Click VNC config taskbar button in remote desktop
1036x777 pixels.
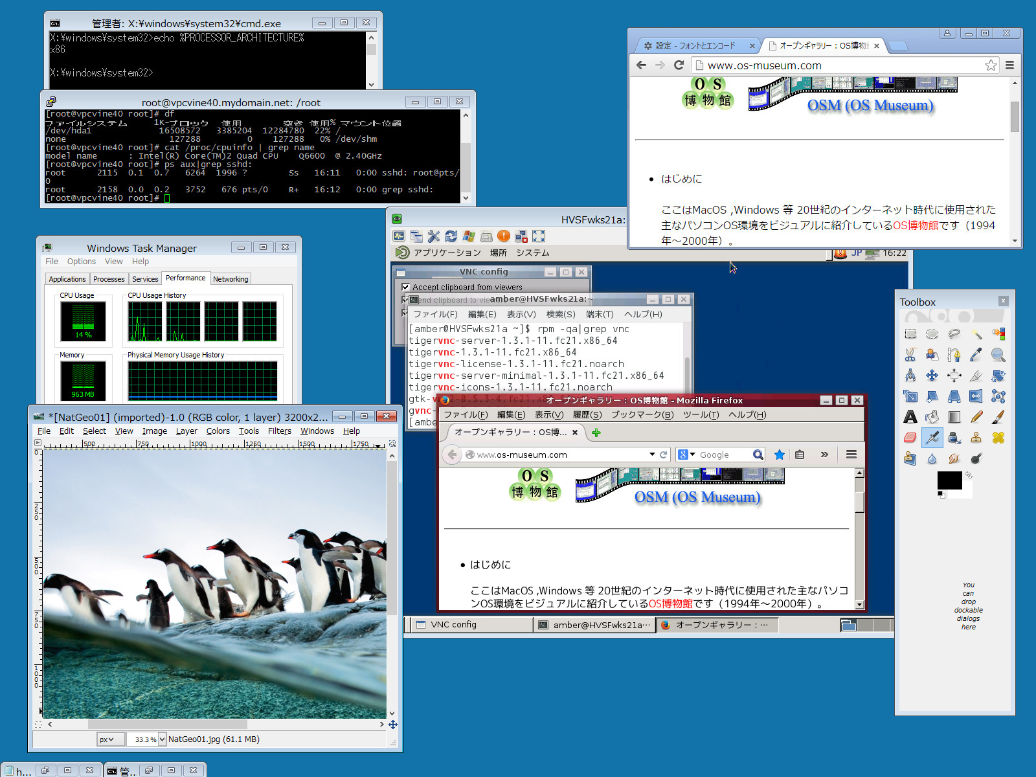coord(471,625)
